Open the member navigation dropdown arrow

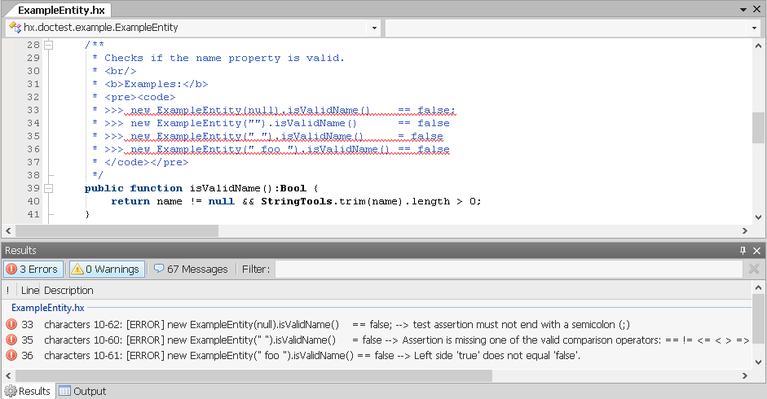coord(754,28)
